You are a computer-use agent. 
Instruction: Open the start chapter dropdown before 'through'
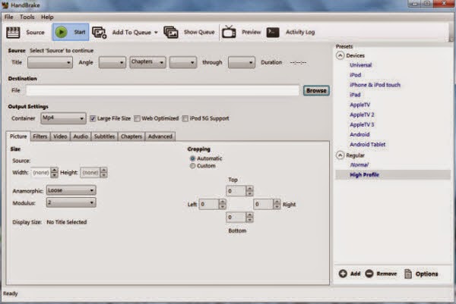click(x=183, y=62)
